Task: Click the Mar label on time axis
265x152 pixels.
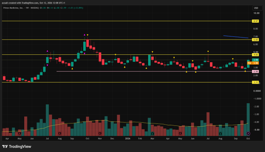Action: coord(152,138)
